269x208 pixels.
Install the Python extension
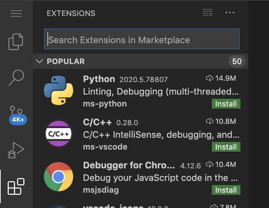coord(226,104)
